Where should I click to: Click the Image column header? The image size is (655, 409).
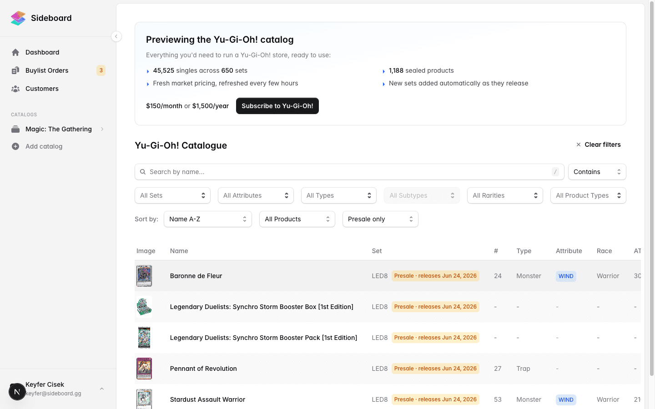coord(146,251)
